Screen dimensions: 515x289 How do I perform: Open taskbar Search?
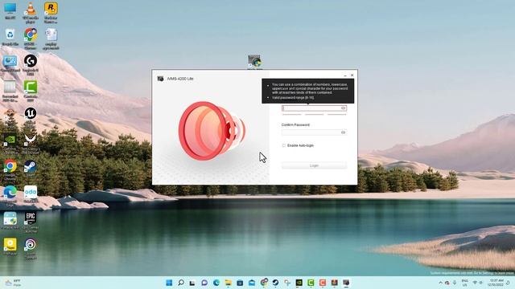(181, 283)
